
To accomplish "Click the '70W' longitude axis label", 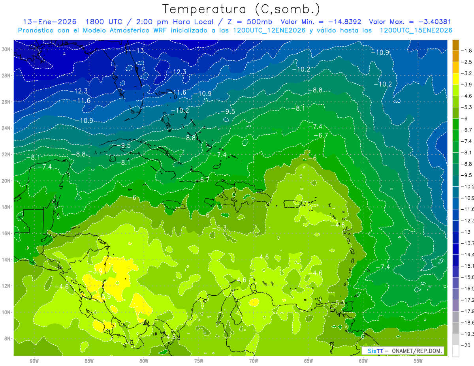I will point(254,361).
